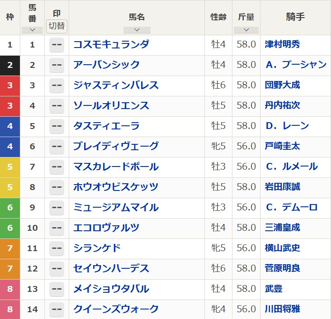This screenshot has height=319, width=331.
Task: Open mark selector for ミュージアムマイル
Action: (57, 208)
